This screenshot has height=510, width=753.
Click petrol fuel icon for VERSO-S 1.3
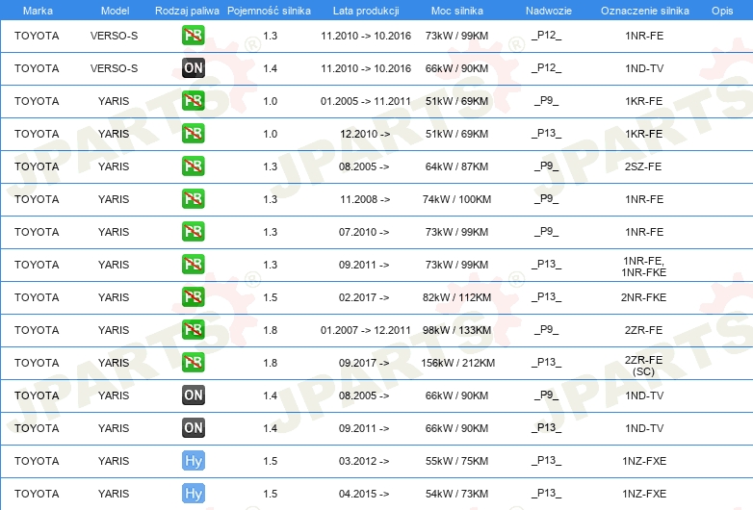click(x=193, y=35)
